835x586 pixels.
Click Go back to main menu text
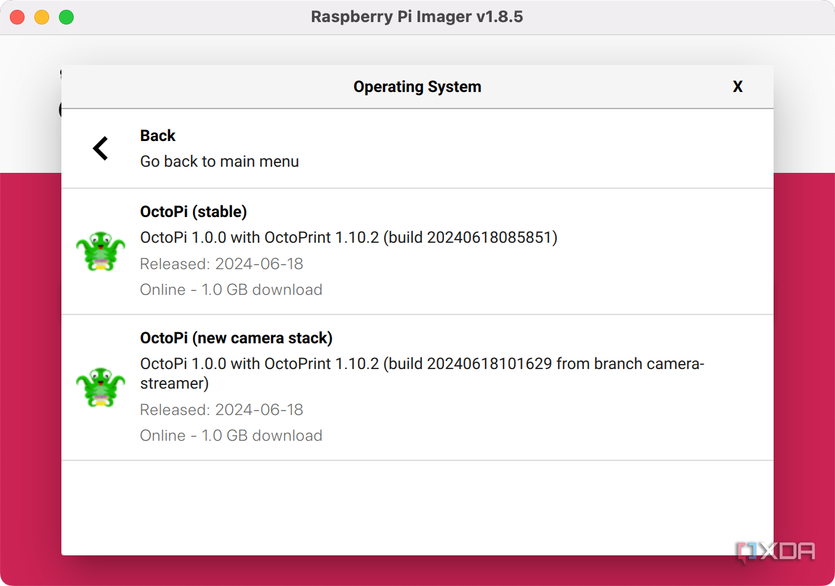click(219, 161)
